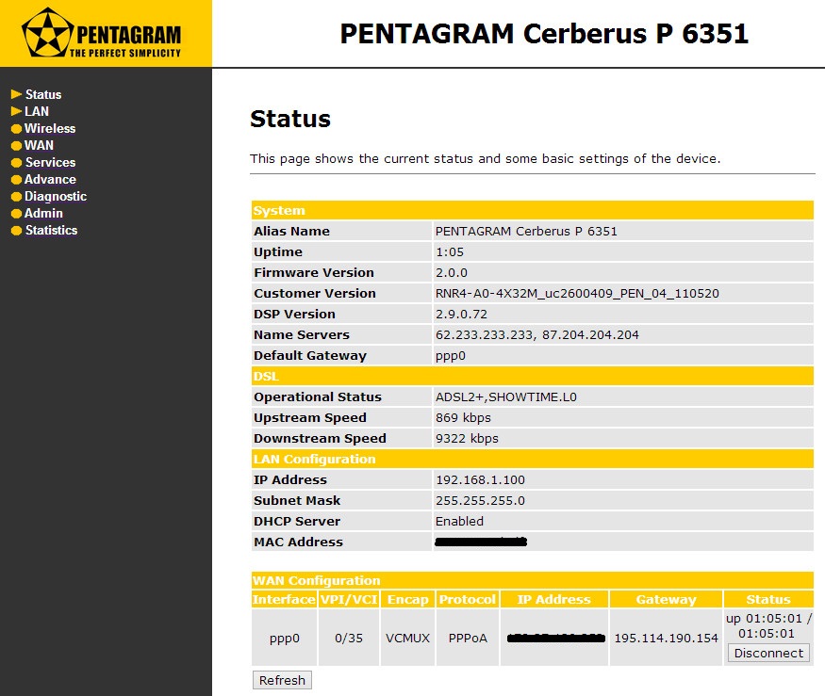Viewport: 825px width, 696px height.
Task: Open the LAN menu section
Action: (x=37, y=111)
